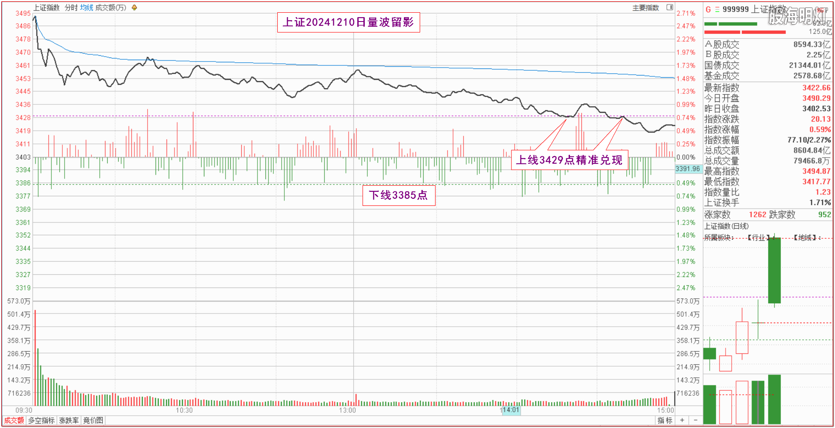Click the 指标 button
The width and height of the screenshot is (835, 428).
665,421
